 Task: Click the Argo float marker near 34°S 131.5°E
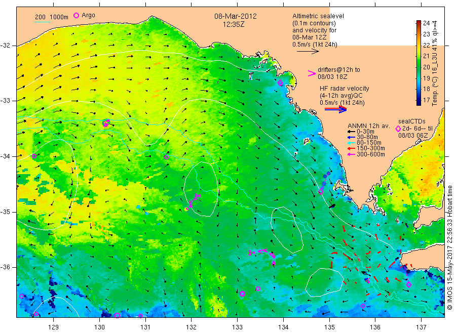pos(166,157)
